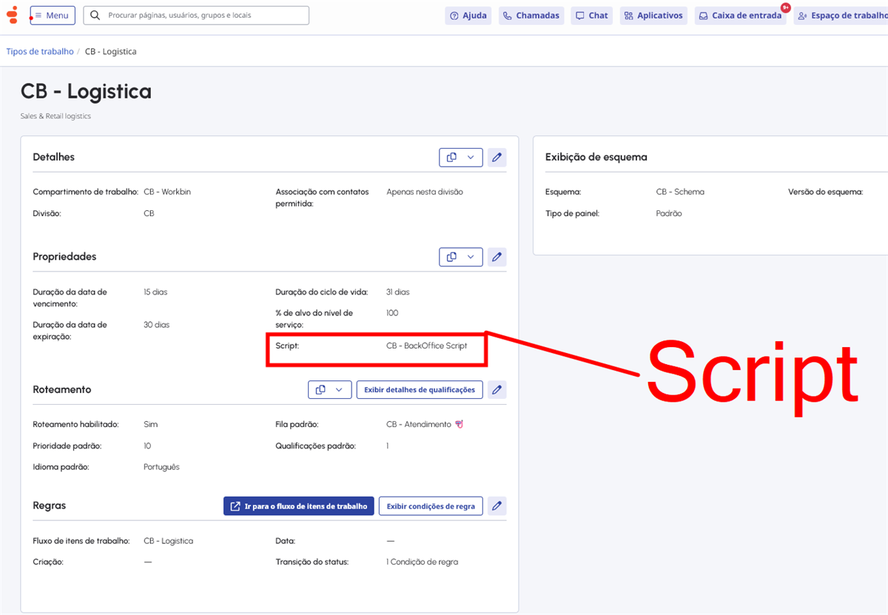Screen dimensions: 888x615
Task: Click the page search field
Action: click(x=196, y=16)
